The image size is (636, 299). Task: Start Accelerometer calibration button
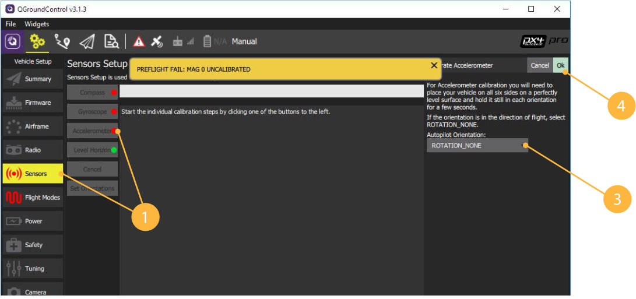93,131
